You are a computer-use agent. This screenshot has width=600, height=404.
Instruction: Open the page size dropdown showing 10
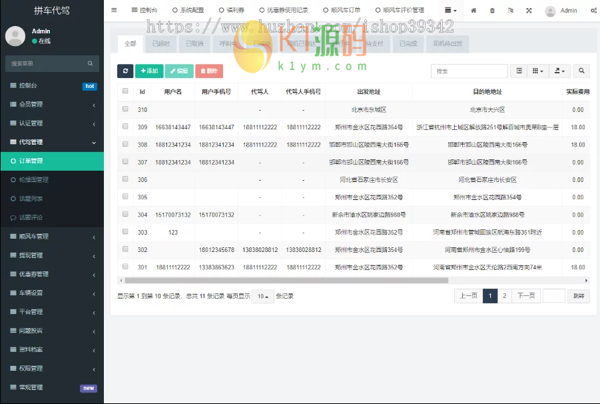(x=262, y=297)
